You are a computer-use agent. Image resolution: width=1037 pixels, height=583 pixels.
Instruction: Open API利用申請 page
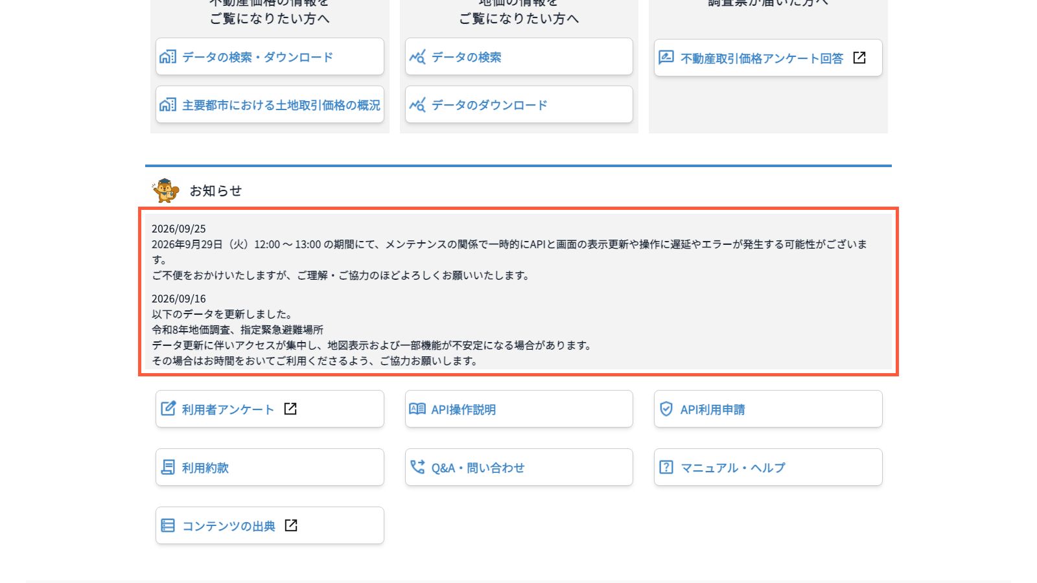point(768,409)
